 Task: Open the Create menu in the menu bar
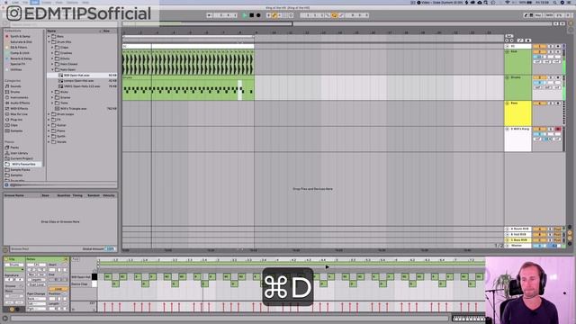click(47, 2)
